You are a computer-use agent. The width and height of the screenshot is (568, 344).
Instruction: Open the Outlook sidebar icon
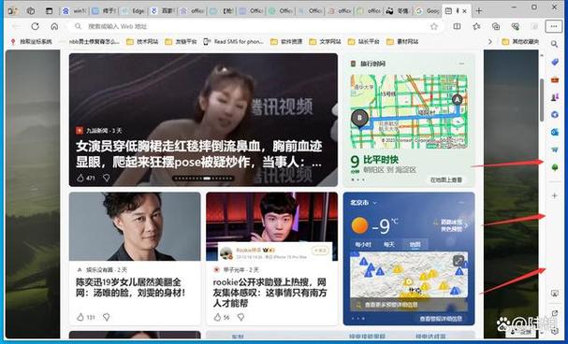coord(555,132)
